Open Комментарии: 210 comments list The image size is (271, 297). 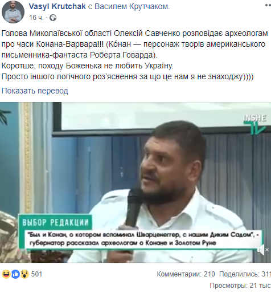pos(186,274)
